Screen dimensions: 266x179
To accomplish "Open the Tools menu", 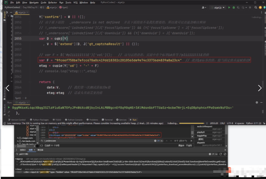I will (69, 3).
